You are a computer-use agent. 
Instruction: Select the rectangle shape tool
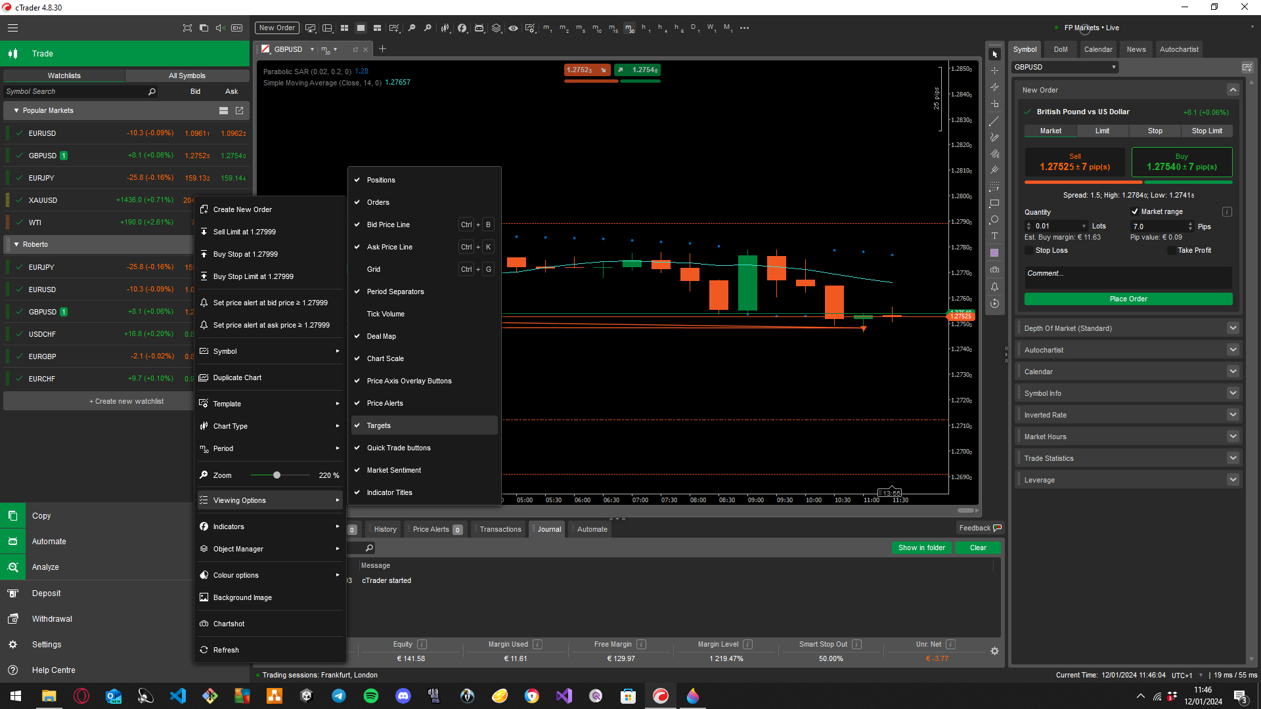pyautogui.click(x=994, y=204)
